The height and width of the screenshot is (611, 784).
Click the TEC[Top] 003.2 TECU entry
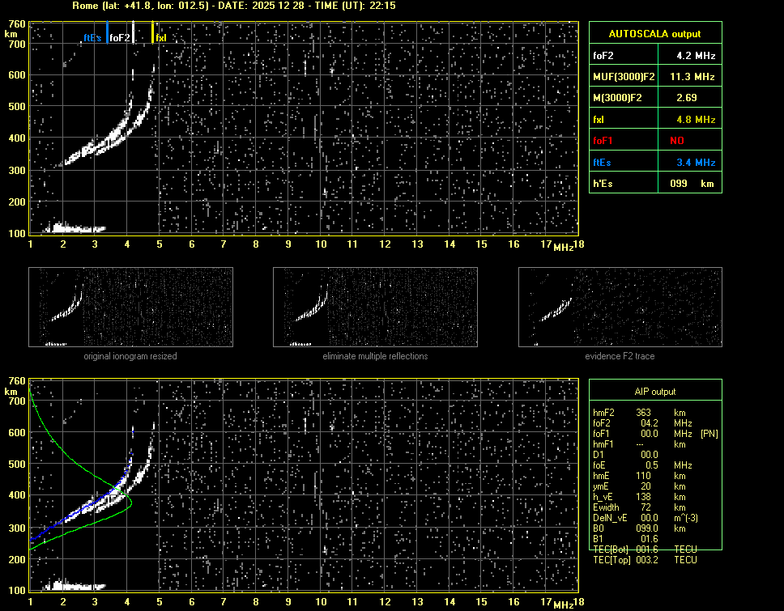(645, 560)
